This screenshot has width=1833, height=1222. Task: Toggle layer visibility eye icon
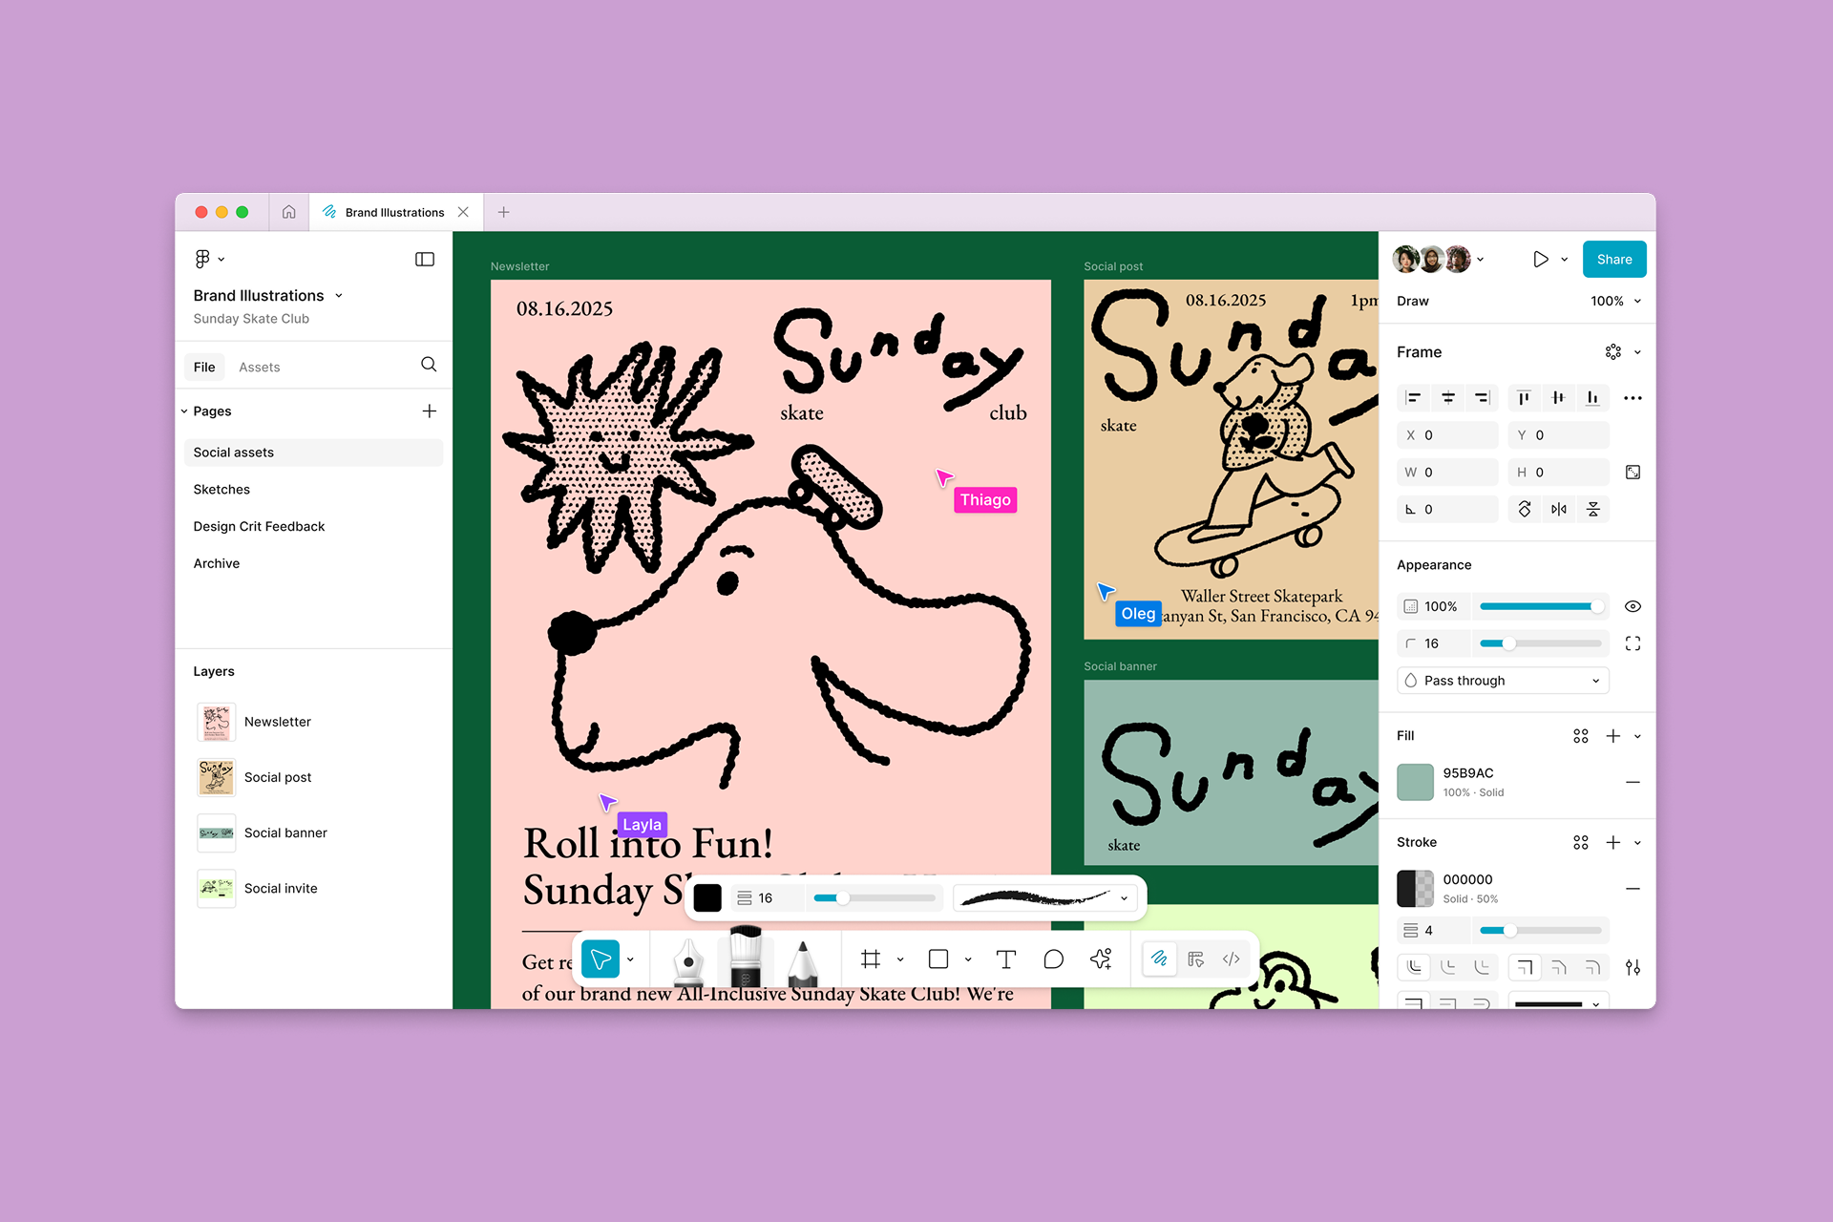coord(1633,606)
